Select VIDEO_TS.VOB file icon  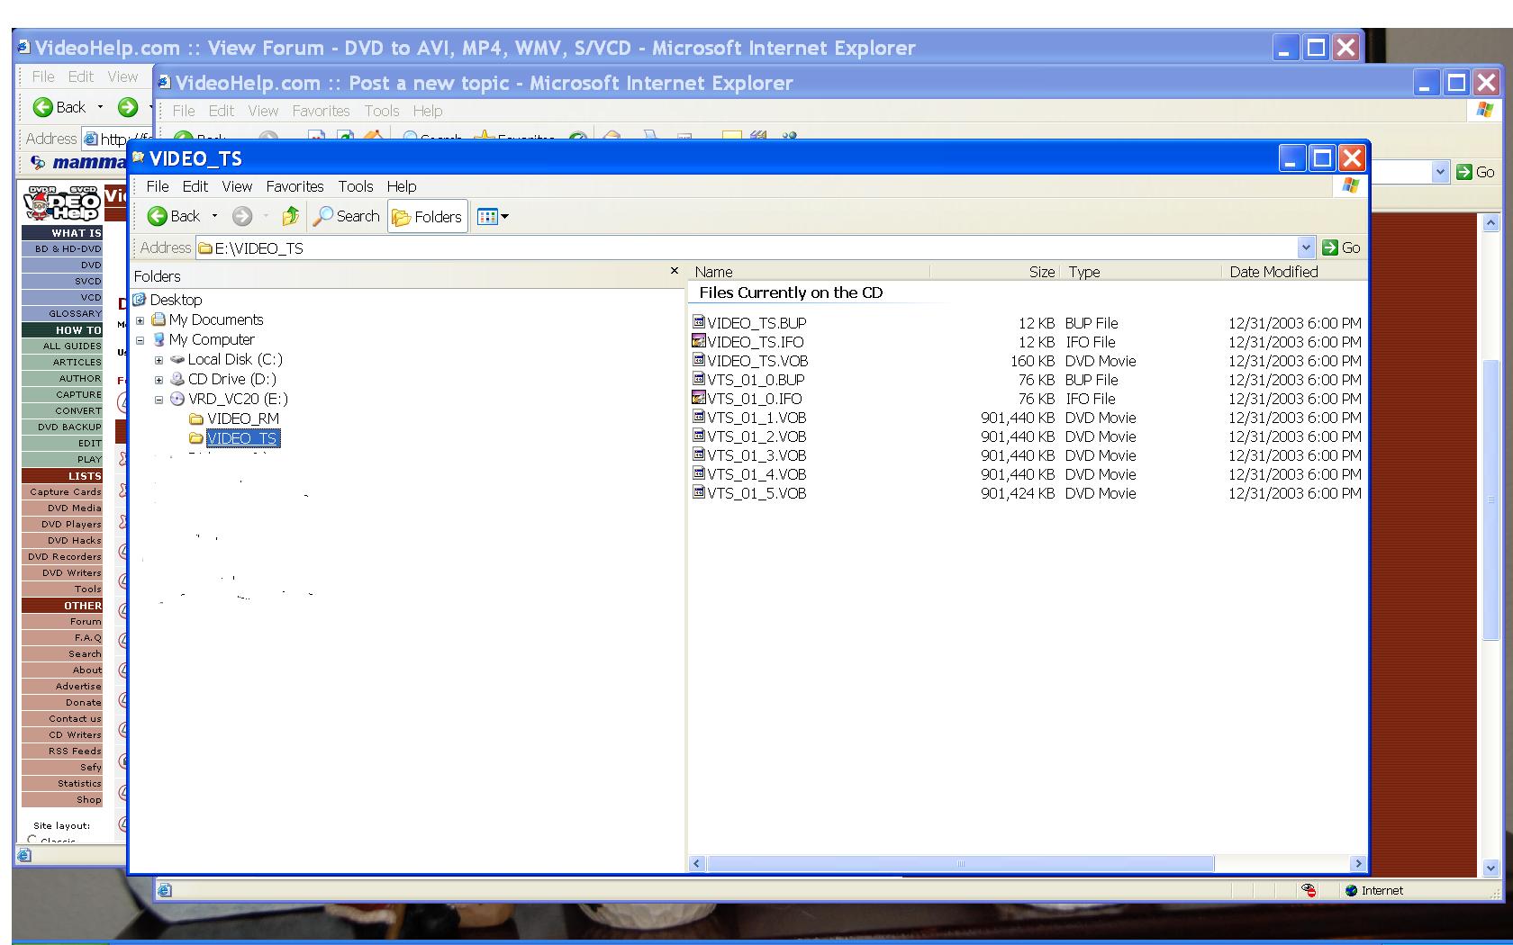(698, 359)
